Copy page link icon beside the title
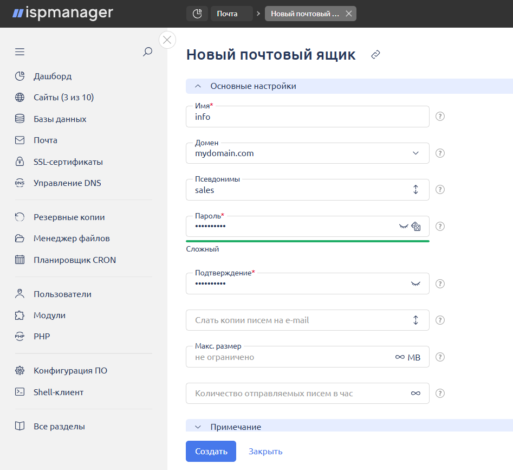 pyautogui.click(x=375, y=55)
